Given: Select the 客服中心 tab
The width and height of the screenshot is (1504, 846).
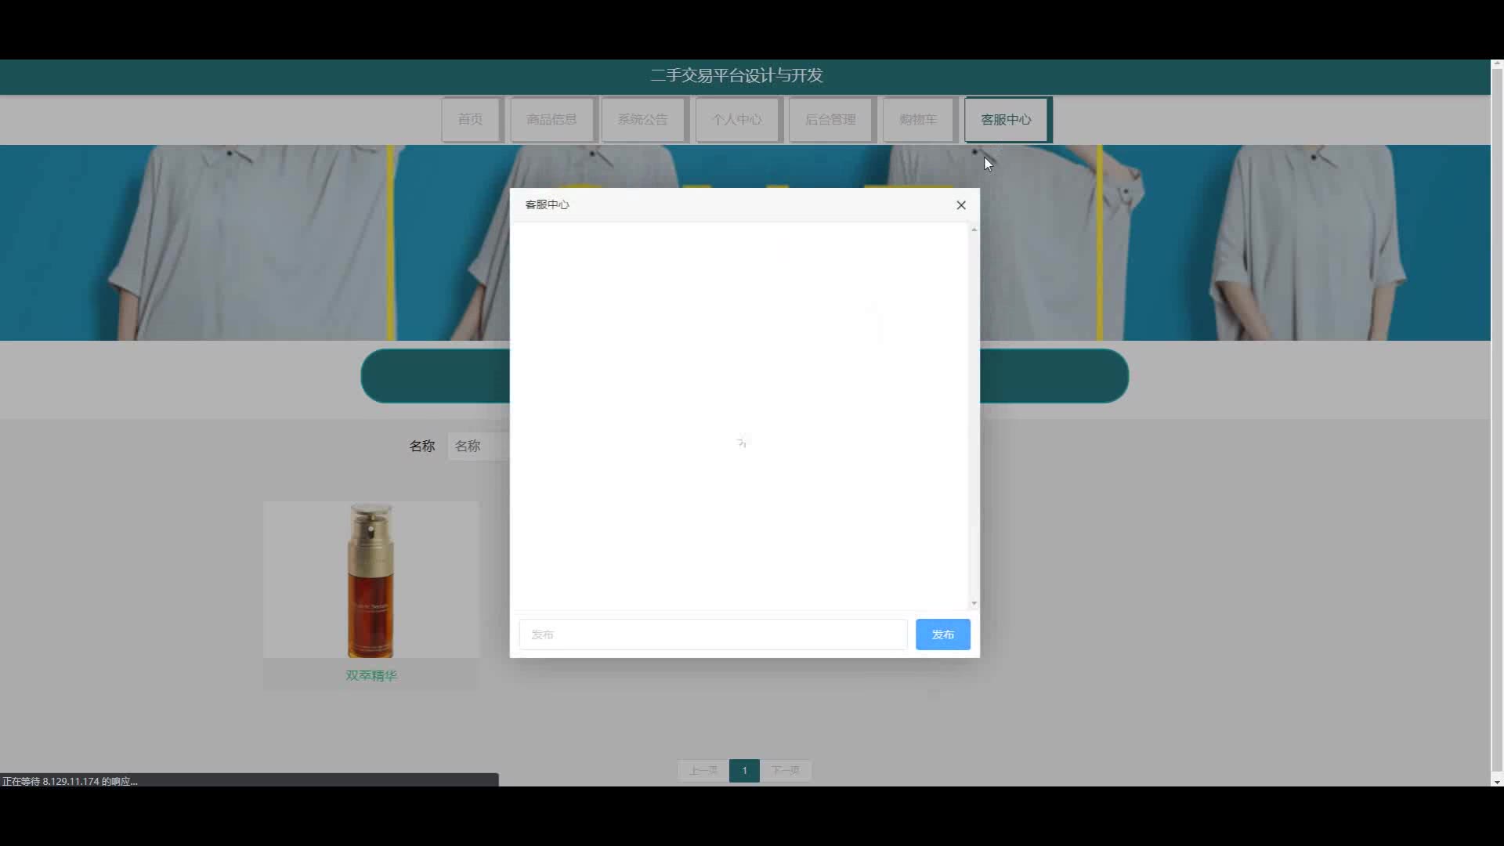Looking at the screenshot, I should tap(1007, 120).
